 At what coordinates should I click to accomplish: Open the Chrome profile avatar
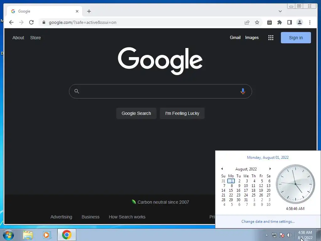click(300, 22)
